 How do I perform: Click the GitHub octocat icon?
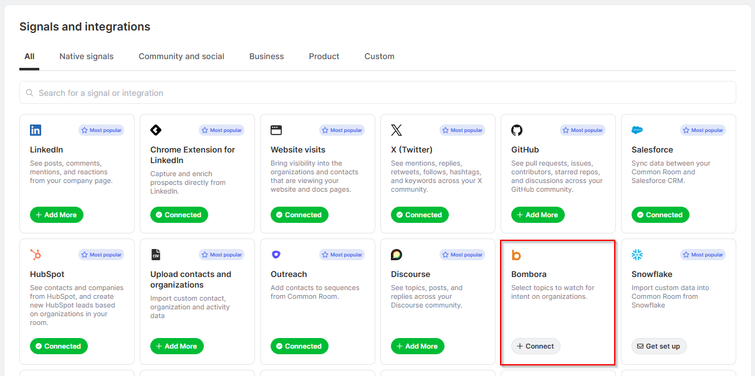517,130
